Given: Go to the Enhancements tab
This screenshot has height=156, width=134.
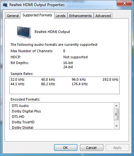Looking at the screenshot, I should click(x=80, y=16).
